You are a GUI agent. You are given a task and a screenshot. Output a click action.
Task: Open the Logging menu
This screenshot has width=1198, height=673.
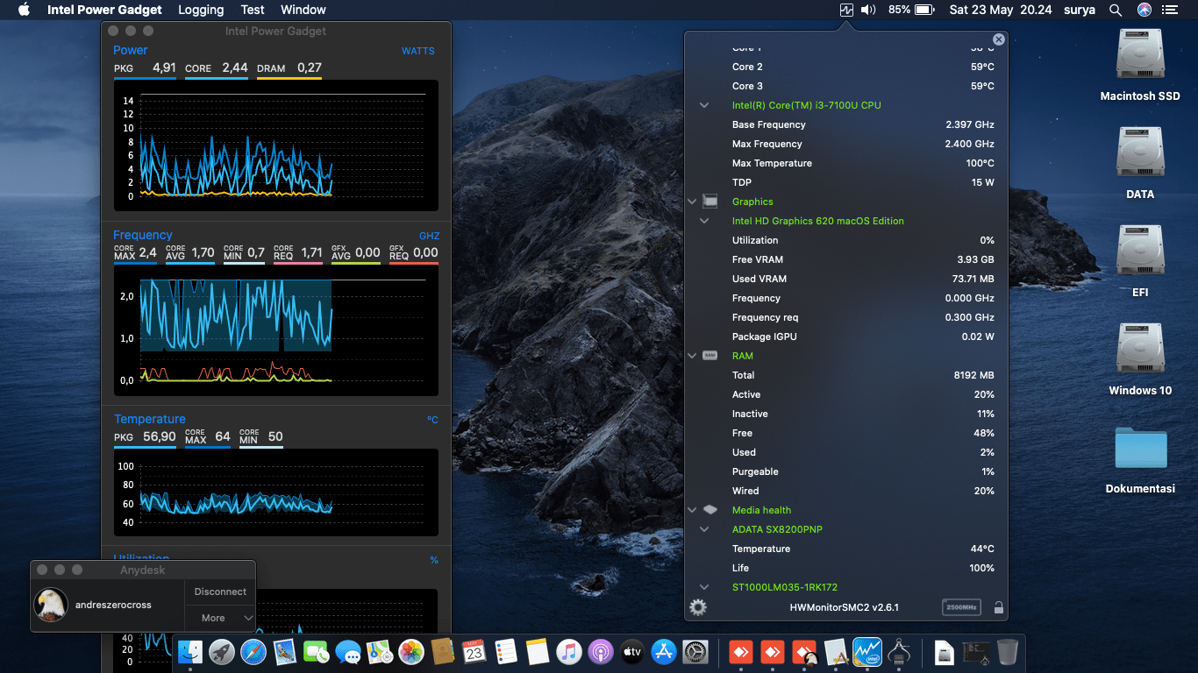coord(201,11)
